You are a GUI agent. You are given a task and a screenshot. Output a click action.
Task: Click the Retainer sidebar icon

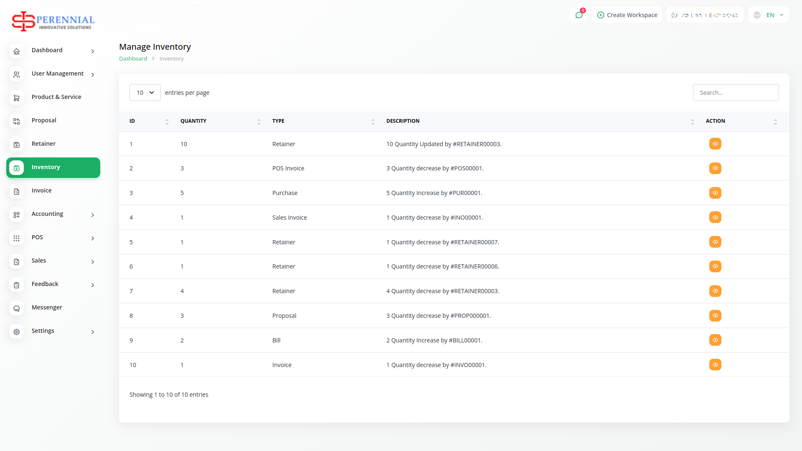pos(16,144)
